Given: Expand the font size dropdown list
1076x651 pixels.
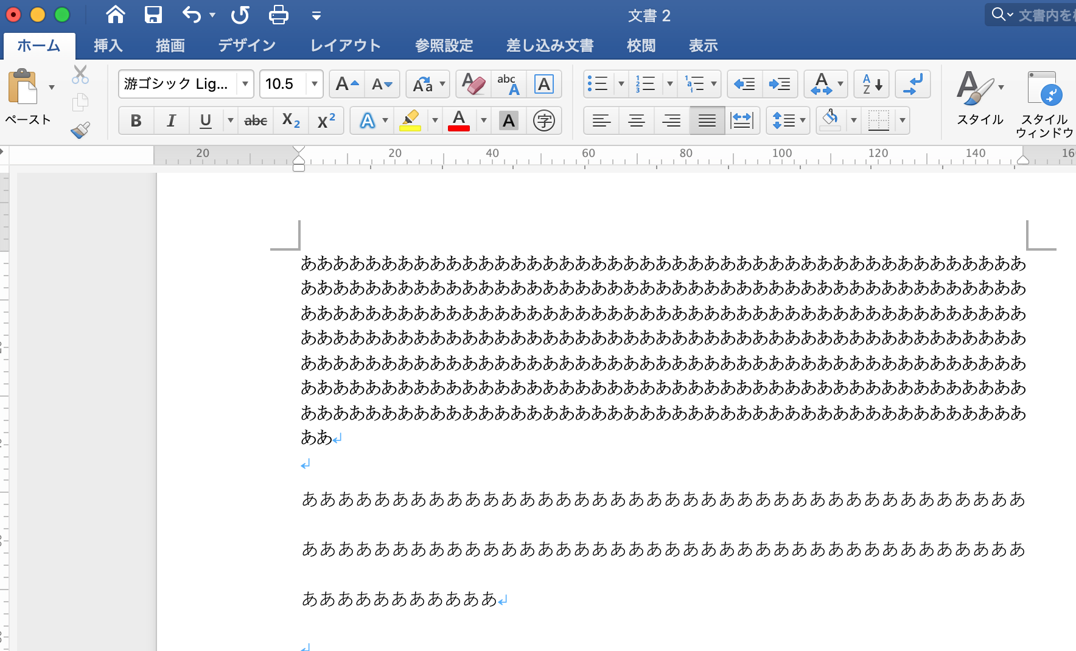Looking at the screenshot, I should point(314,84).
